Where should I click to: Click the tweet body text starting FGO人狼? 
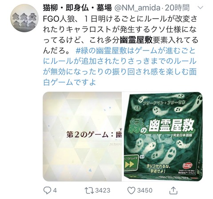tap(120, 35)
